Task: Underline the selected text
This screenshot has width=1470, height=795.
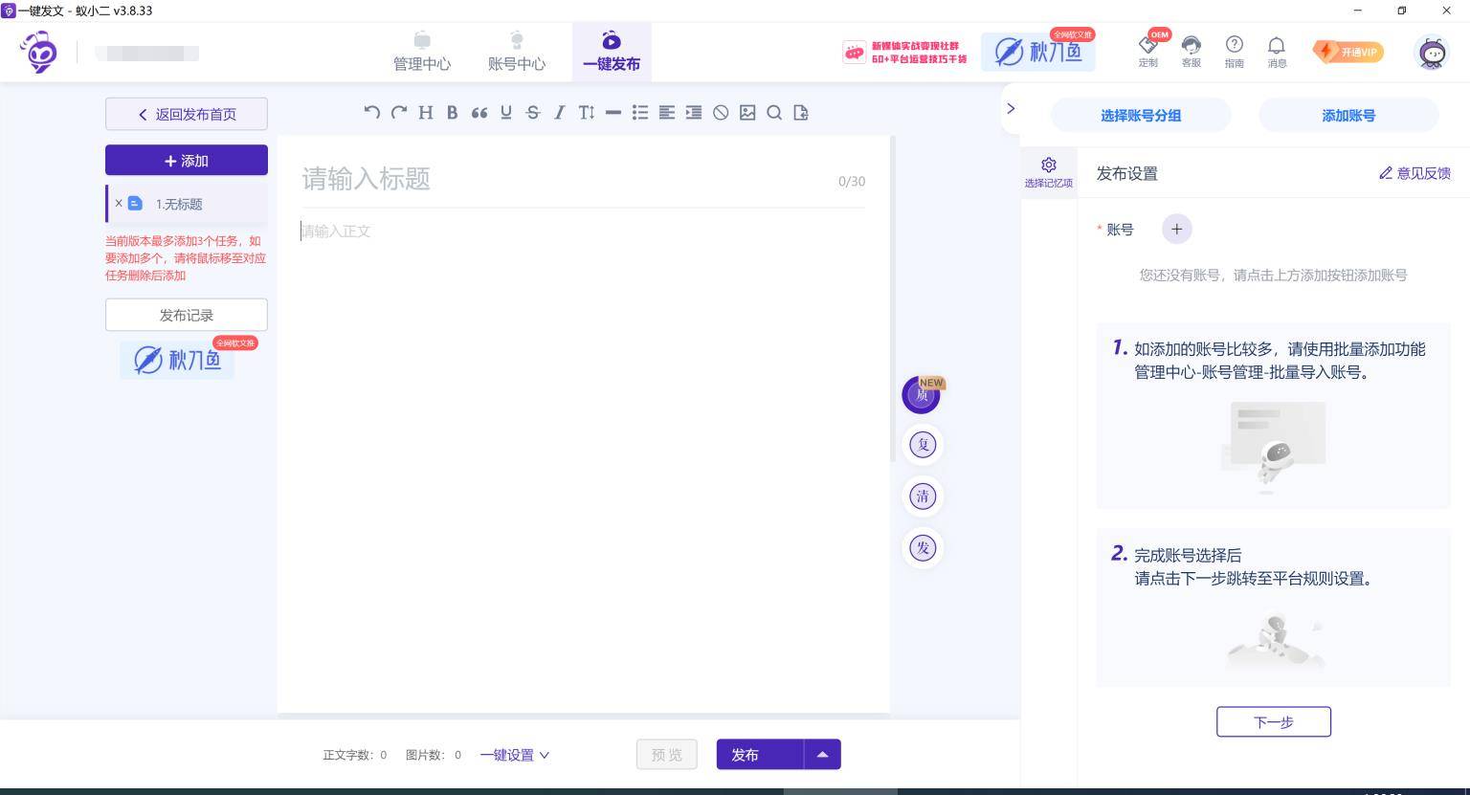Action: [506, 113]
